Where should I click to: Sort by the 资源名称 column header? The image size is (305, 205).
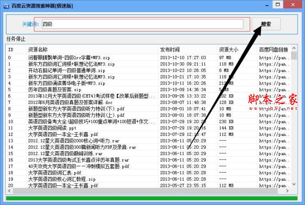click(92, 50)
